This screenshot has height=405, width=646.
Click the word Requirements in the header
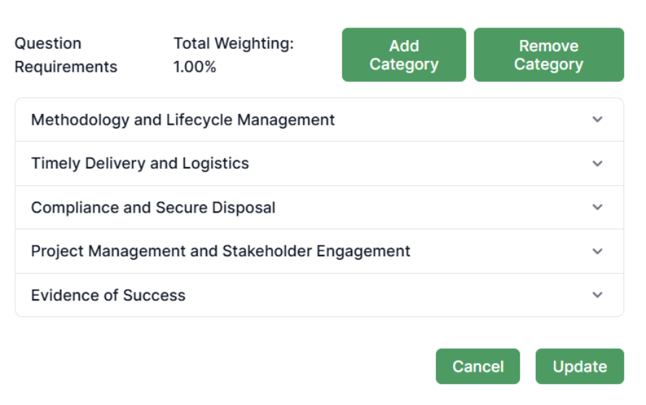tap(66, 67)
